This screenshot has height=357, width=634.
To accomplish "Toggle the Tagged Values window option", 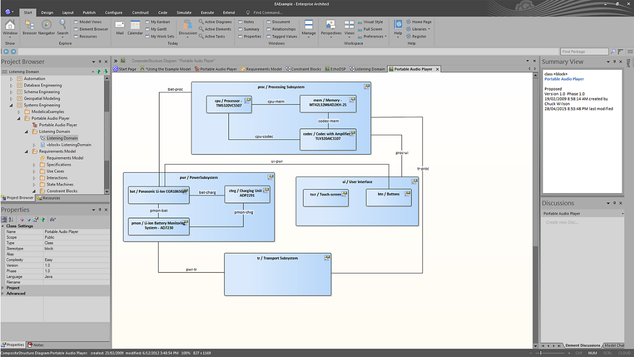I will click(282, 36).
